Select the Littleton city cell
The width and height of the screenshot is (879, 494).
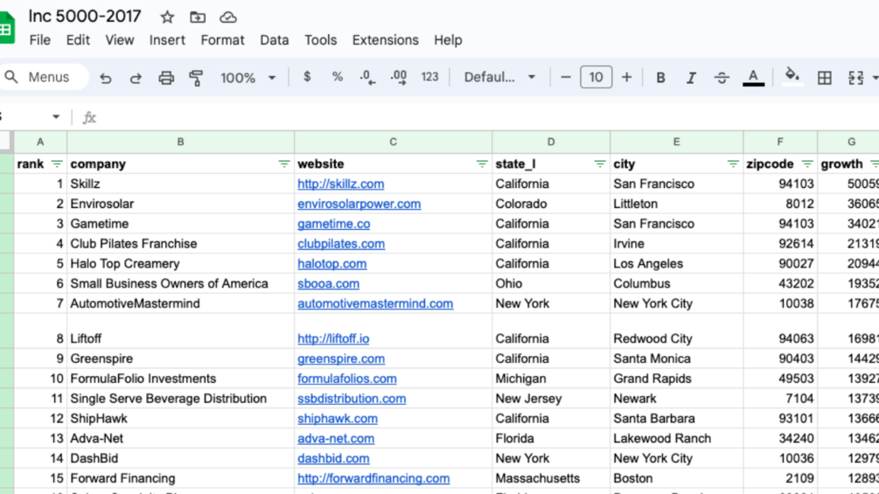pos(677,204)
